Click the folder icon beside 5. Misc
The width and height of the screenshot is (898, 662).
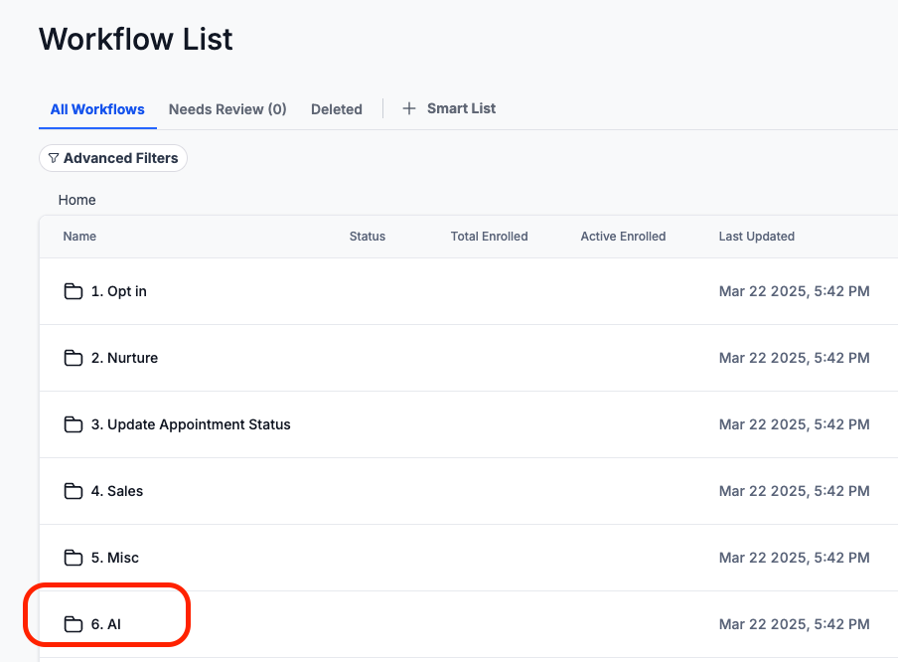[x=73, y=558]
